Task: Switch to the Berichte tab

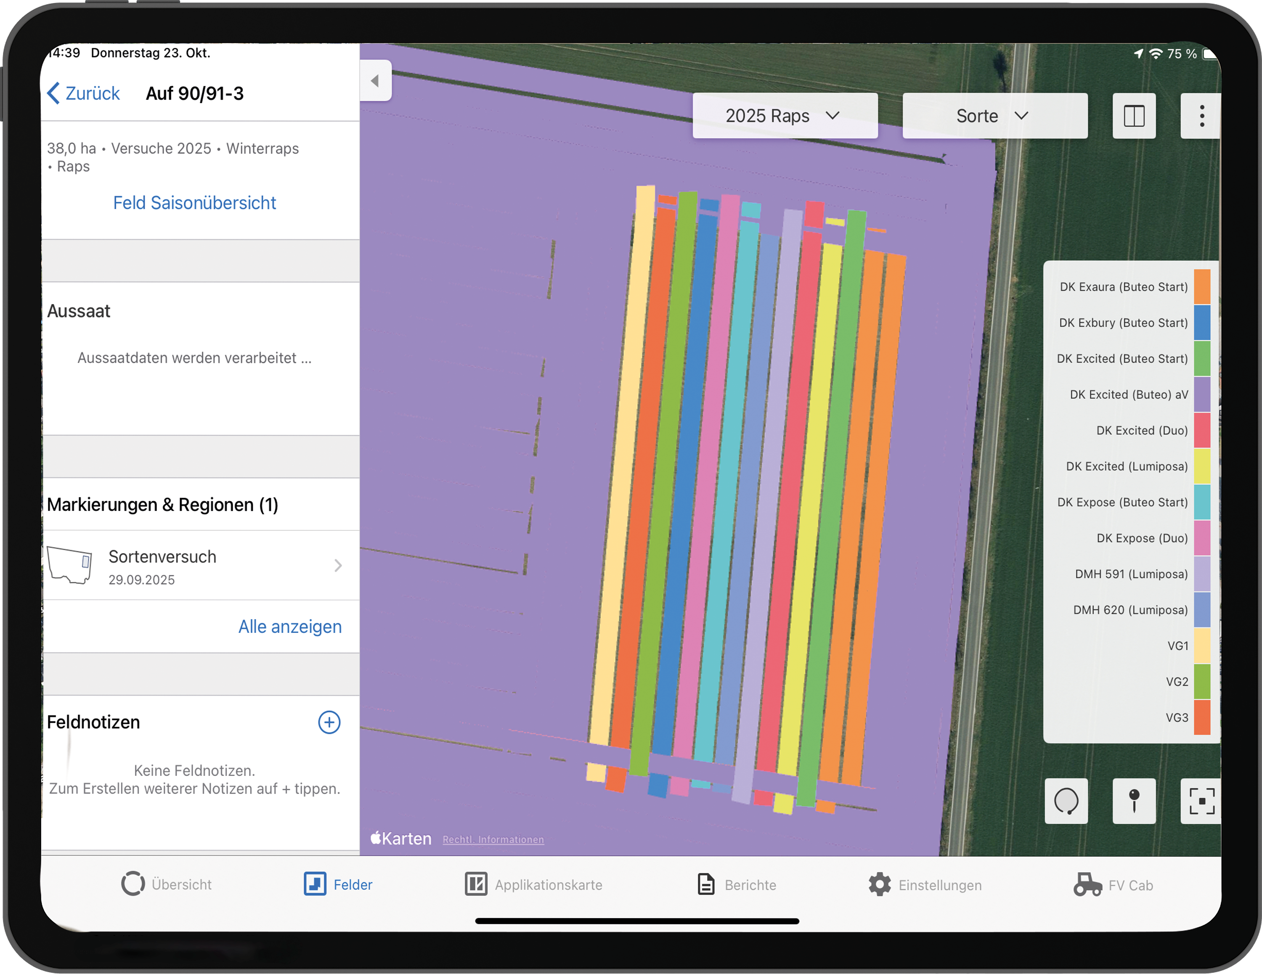Action: [x=737, y=884]
